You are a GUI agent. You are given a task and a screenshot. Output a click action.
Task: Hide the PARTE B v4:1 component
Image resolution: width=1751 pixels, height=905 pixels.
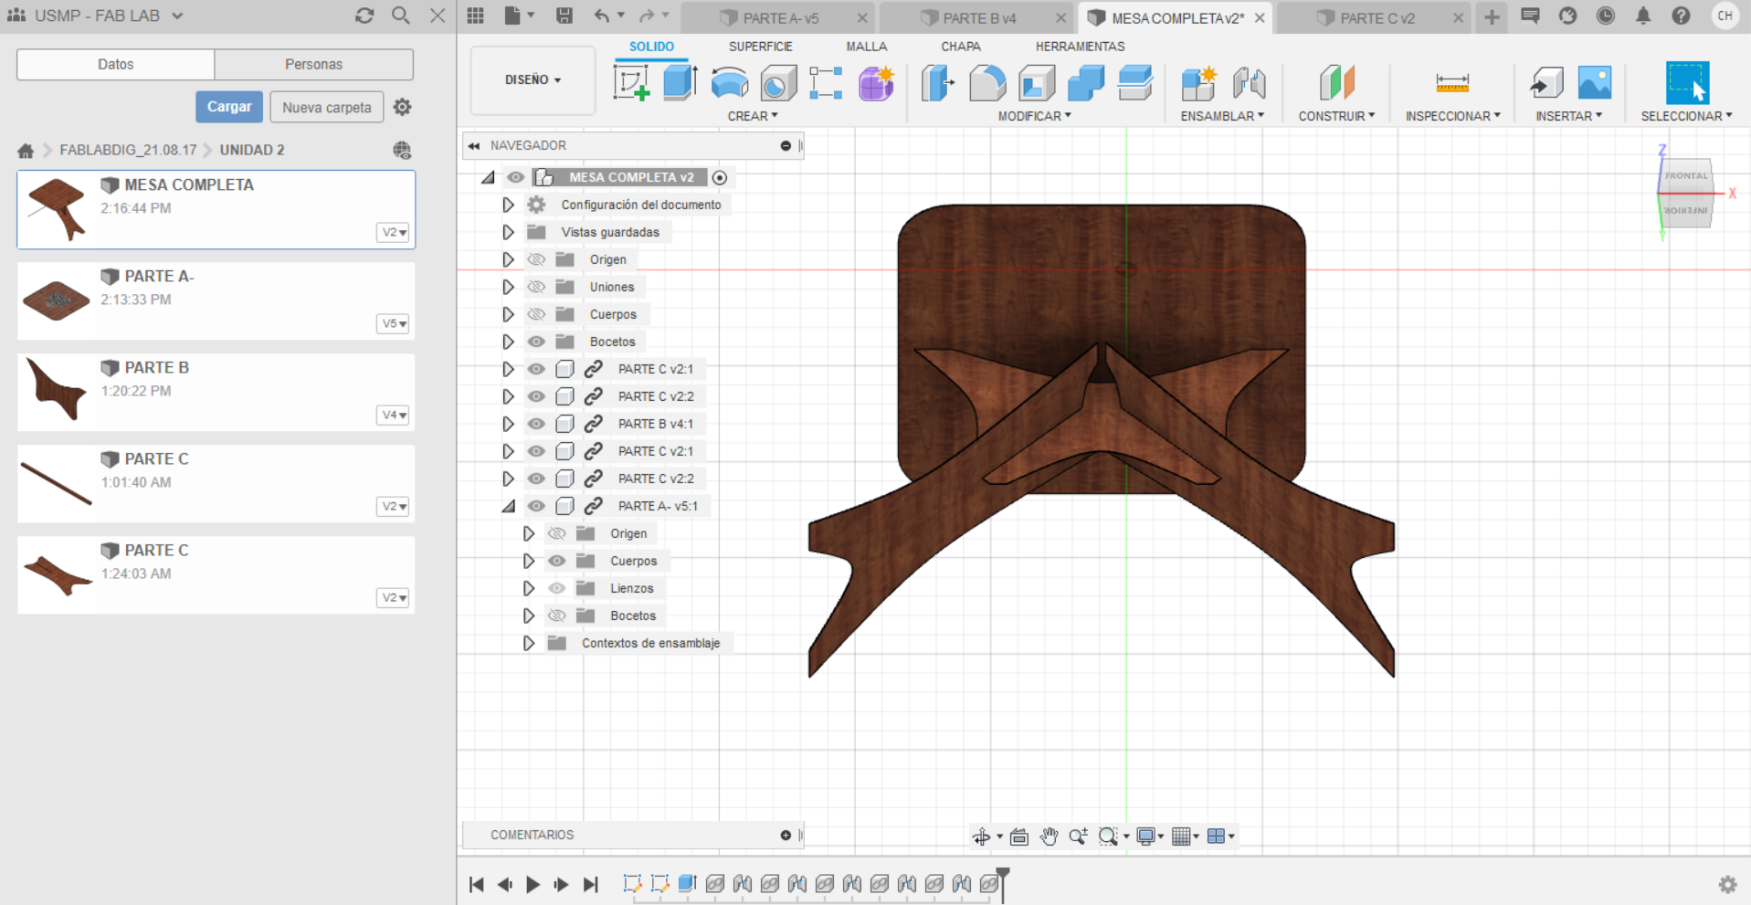coord(536,424)
